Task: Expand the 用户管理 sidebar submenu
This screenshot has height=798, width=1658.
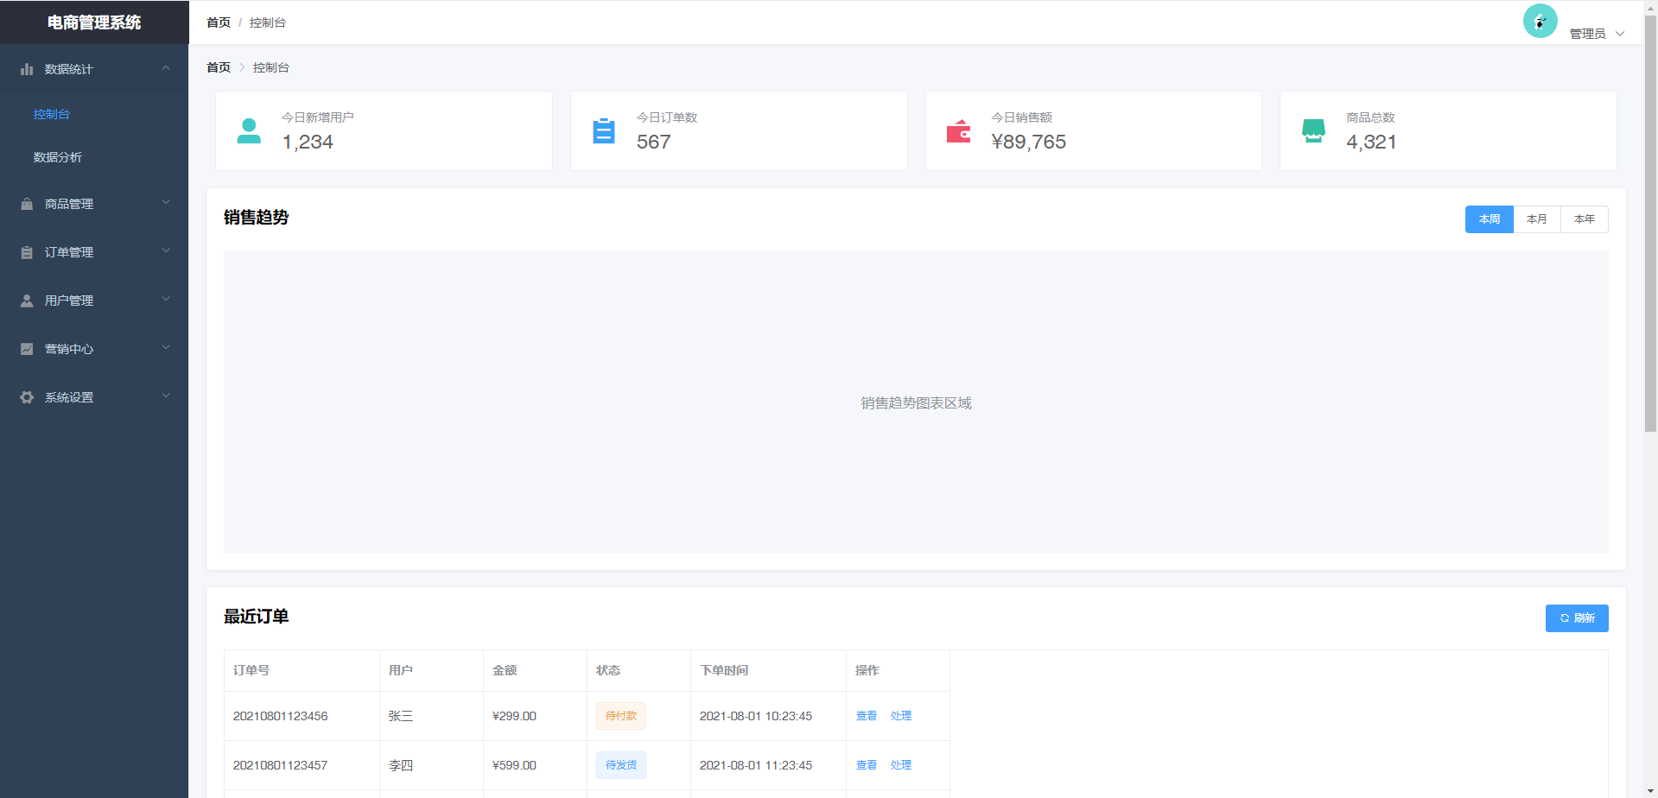Action: [x=94, y=301]
